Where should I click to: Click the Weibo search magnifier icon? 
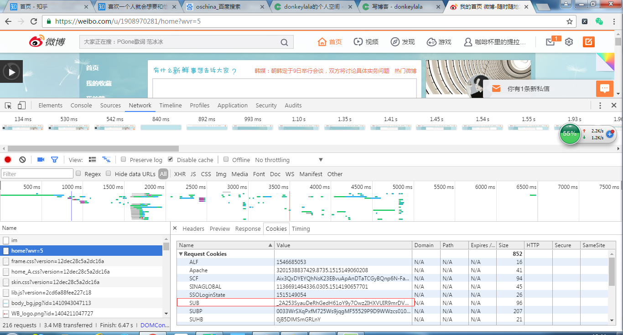(284, 42)
